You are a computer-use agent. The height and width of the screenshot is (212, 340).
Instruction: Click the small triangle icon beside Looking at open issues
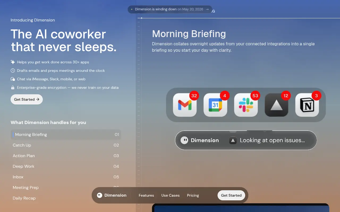click(x=233, y=140)
